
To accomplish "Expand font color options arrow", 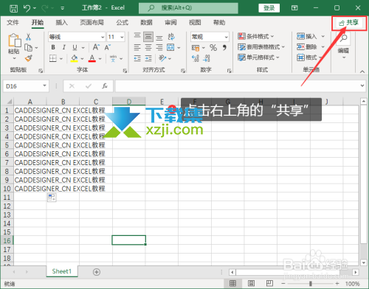I will tap(100, 58).
